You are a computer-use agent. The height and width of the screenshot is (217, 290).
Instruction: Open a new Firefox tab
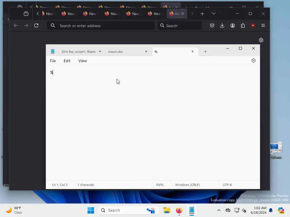tap(202, 14)
